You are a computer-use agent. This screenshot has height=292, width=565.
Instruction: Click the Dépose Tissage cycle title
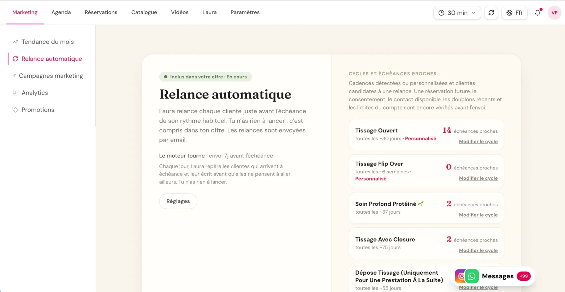(399, 276)
